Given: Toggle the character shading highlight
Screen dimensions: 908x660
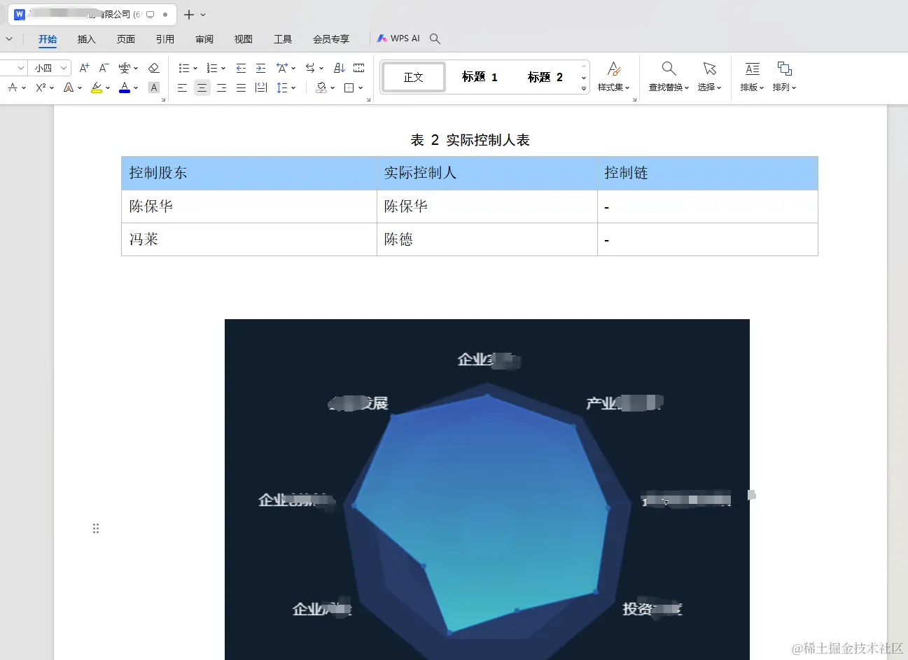Looking at the screenshot, I should click(152, 87).
